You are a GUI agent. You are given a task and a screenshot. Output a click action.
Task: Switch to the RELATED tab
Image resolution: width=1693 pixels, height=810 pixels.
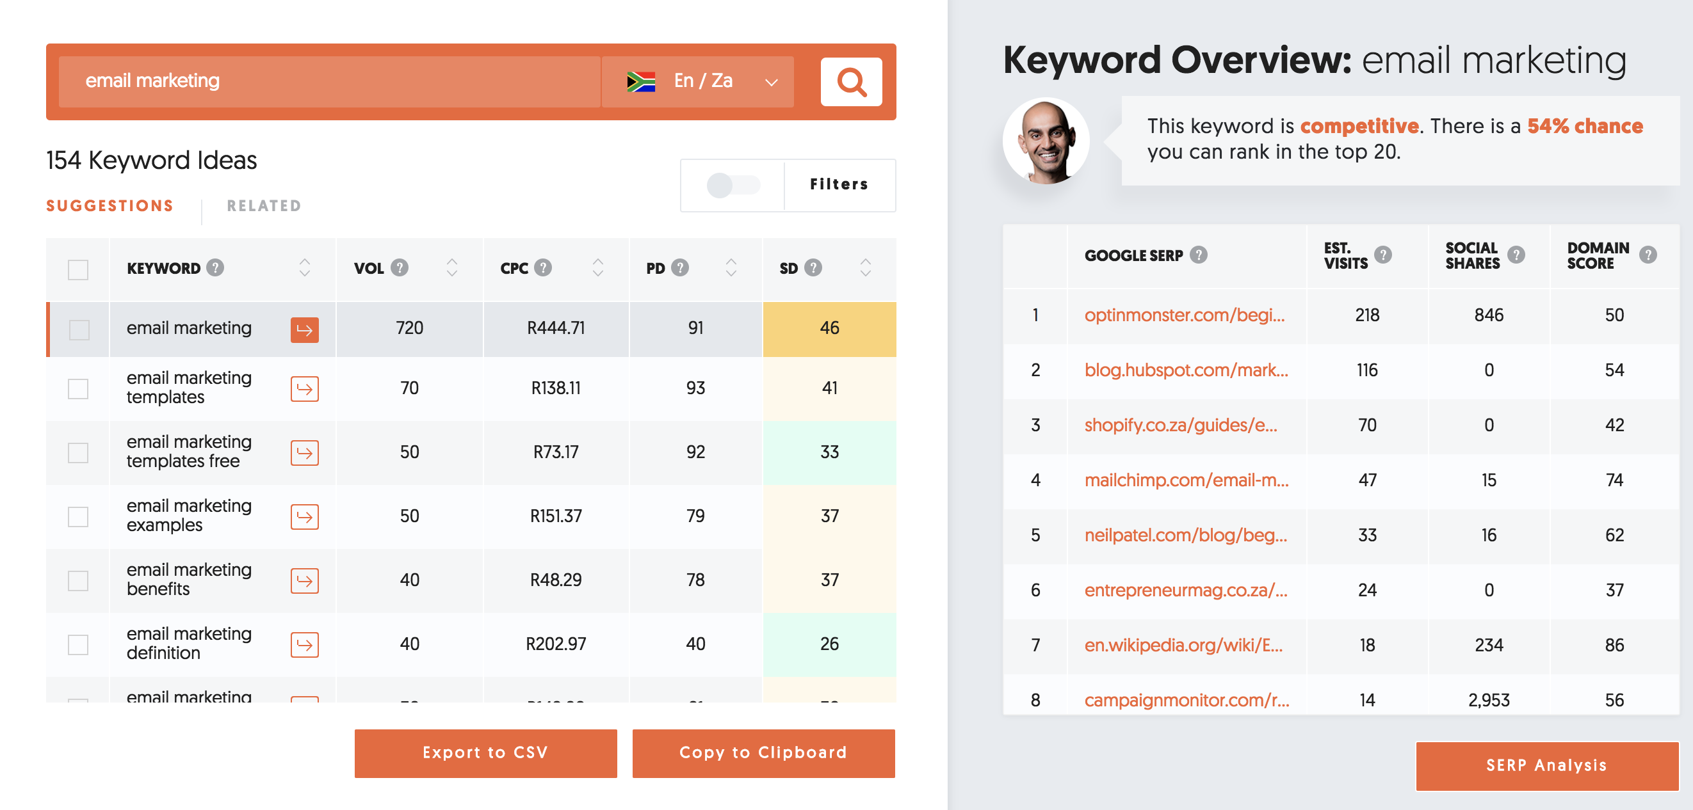tap(264, 205)
